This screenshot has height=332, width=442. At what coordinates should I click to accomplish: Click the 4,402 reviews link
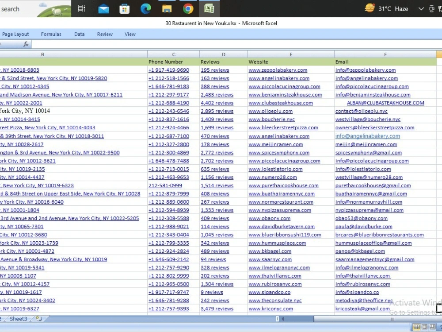tap(217, 103)
